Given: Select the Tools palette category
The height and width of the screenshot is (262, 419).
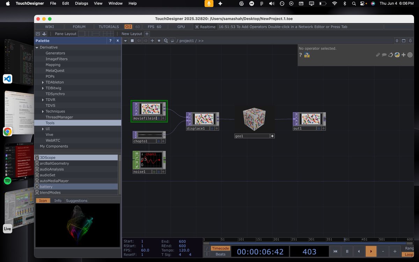Looking at the screenshot, I should coord(78,123).
